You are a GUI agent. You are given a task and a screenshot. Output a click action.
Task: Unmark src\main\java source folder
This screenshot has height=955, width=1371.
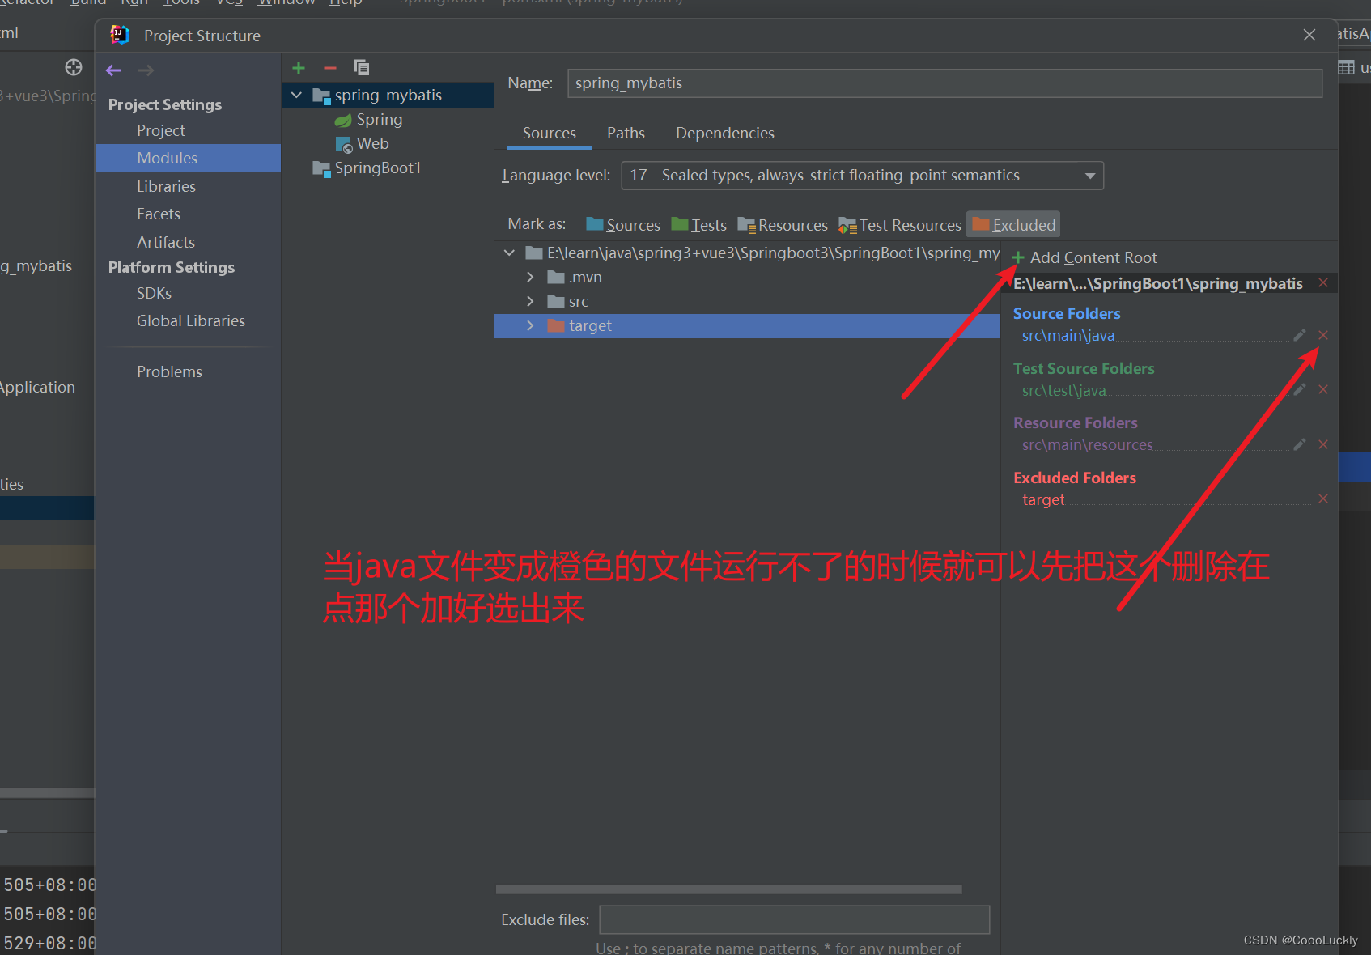tap(1323, 335)
